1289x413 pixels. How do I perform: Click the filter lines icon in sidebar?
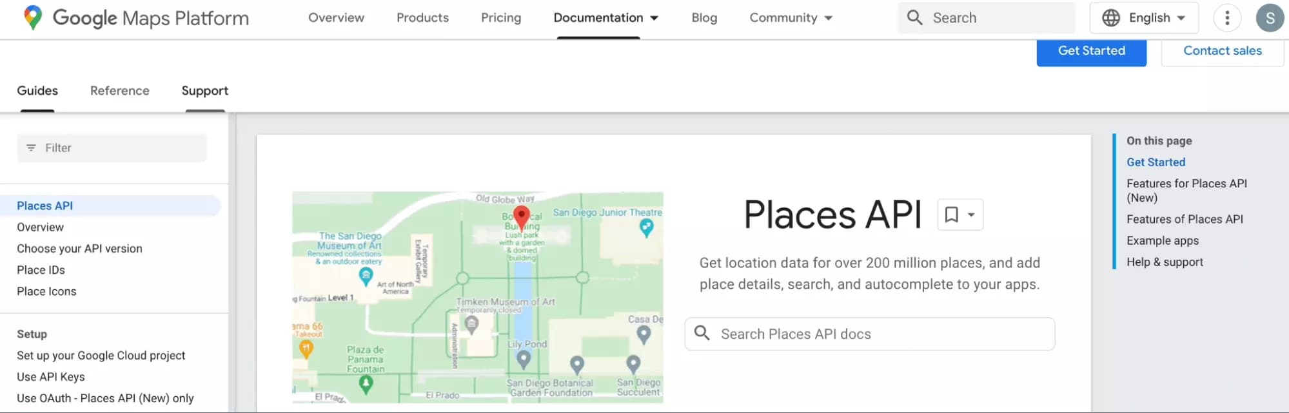(31, 148)
